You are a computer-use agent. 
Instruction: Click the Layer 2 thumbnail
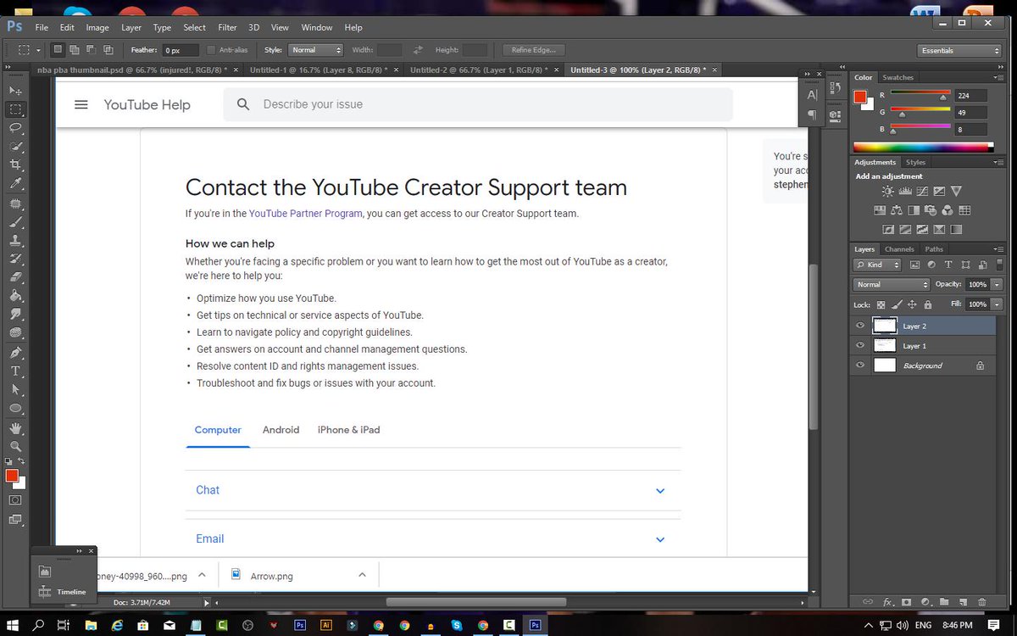(884, 326)
